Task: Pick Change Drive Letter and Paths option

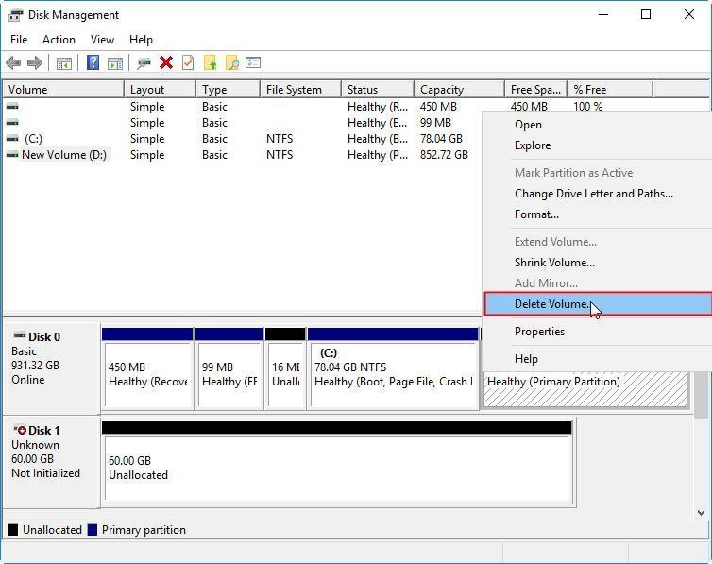Action: pyautogui.click(x=593, y=194)
